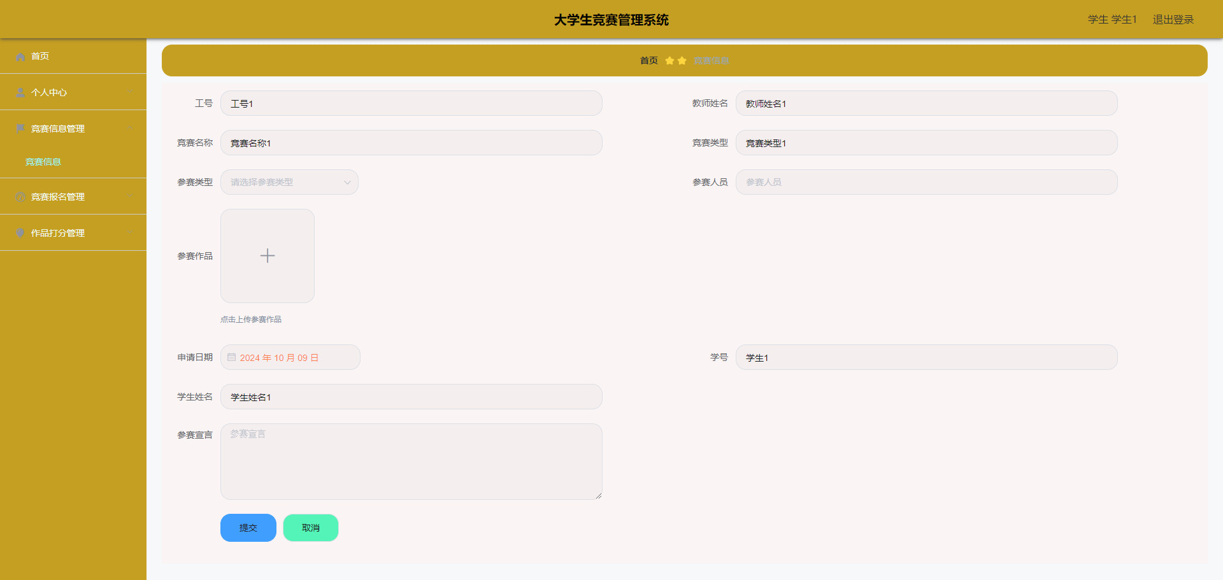
Task: Click the 参赛作品 field label
Action: coord(195,256)
